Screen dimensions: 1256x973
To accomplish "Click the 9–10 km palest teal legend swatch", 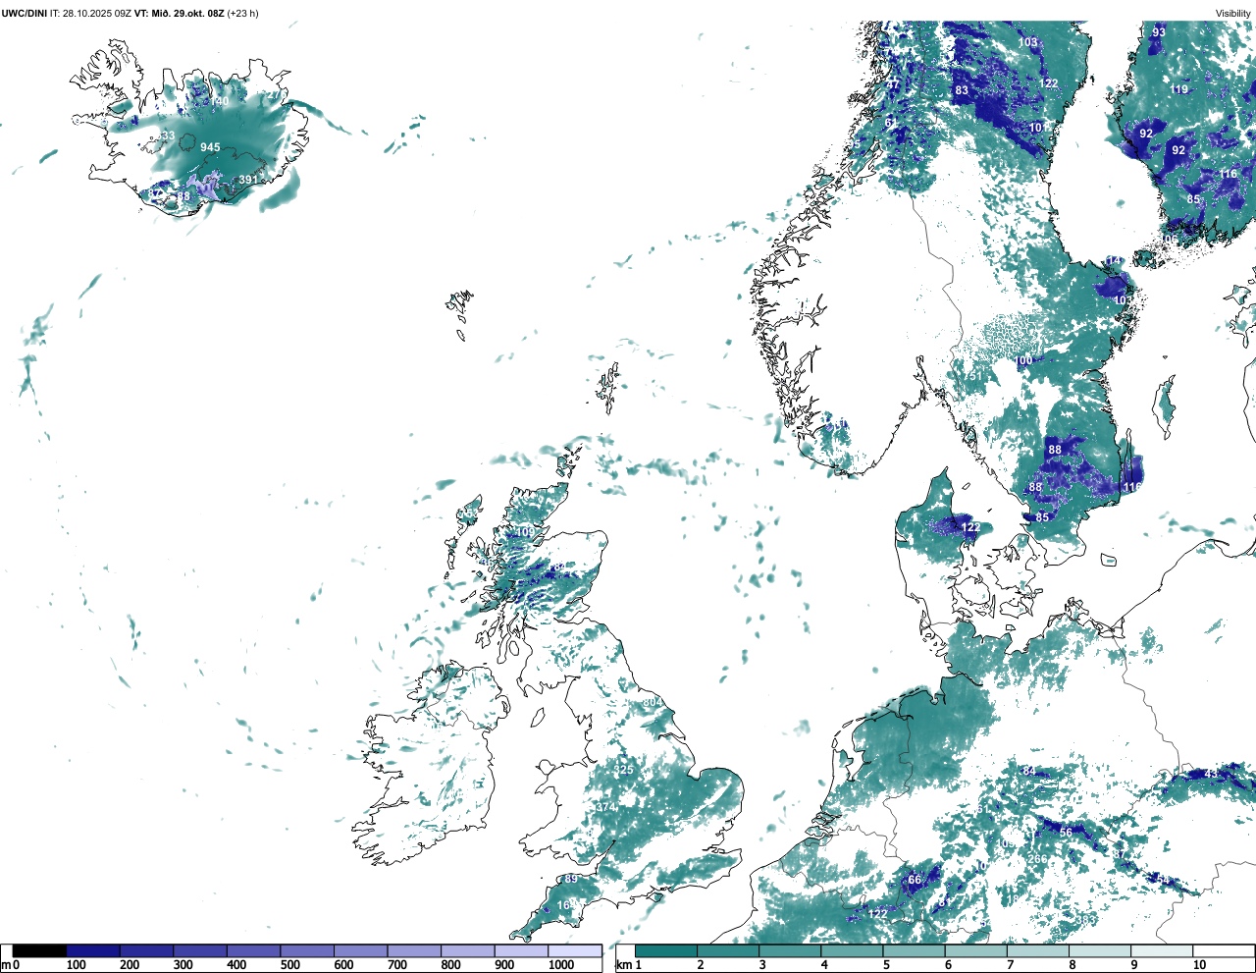I will pos(1163,950).
